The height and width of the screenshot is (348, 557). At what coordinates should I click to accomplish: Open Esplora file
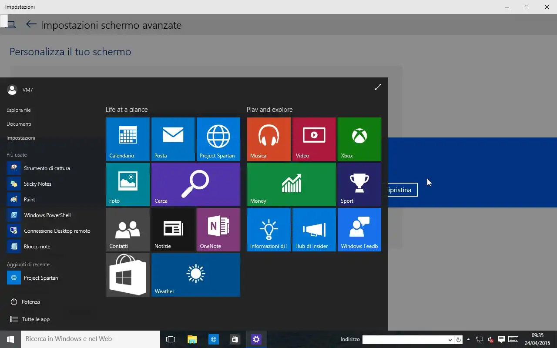(x=19, y=110)
